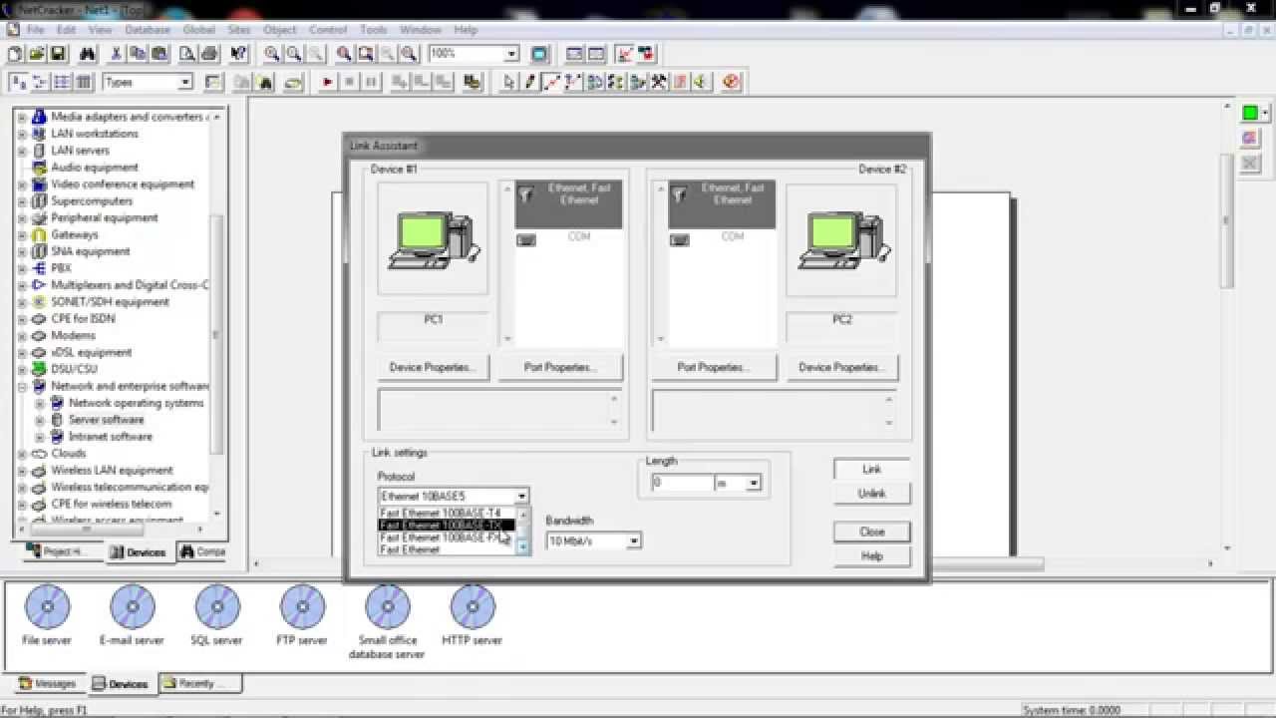Image resolution: width=1276 pixels, height=718 pixels.
Task: Select Intranet software tree item
Action: 110,437
